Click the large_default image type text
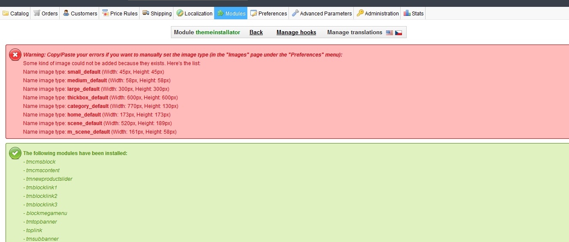569x242 pixels. point(83,89)
